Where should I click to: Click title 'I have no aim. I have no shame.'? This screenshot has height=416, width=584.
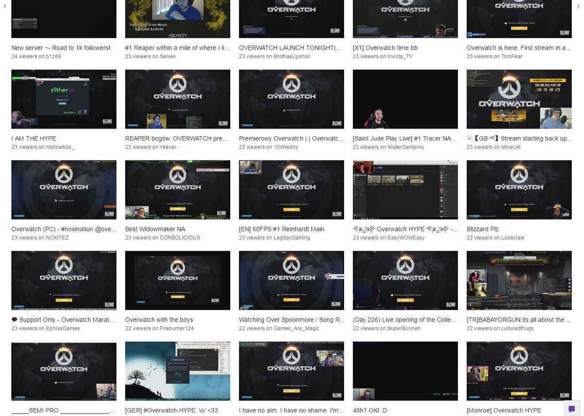click(x=292, y=411)
